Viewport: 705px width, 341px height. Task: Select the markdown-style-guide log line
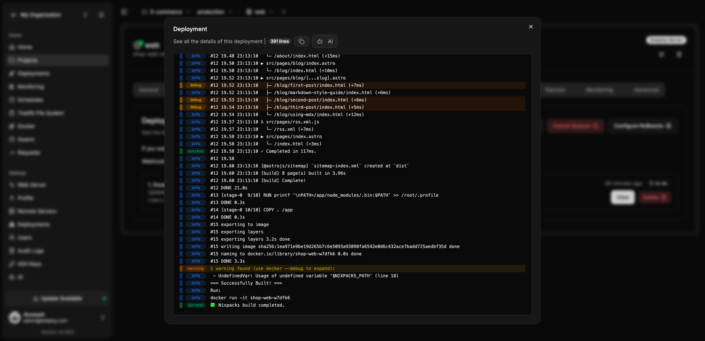tap(352, 92)
